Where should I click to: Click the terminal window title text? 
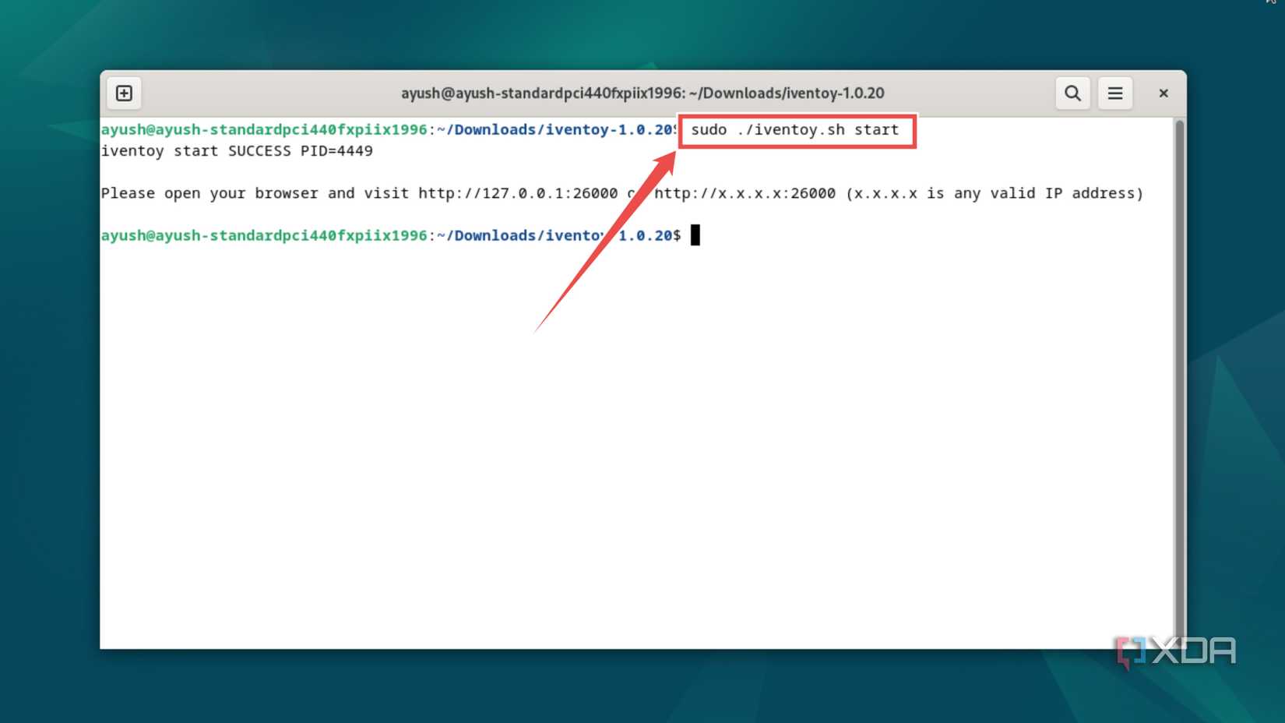642,93
